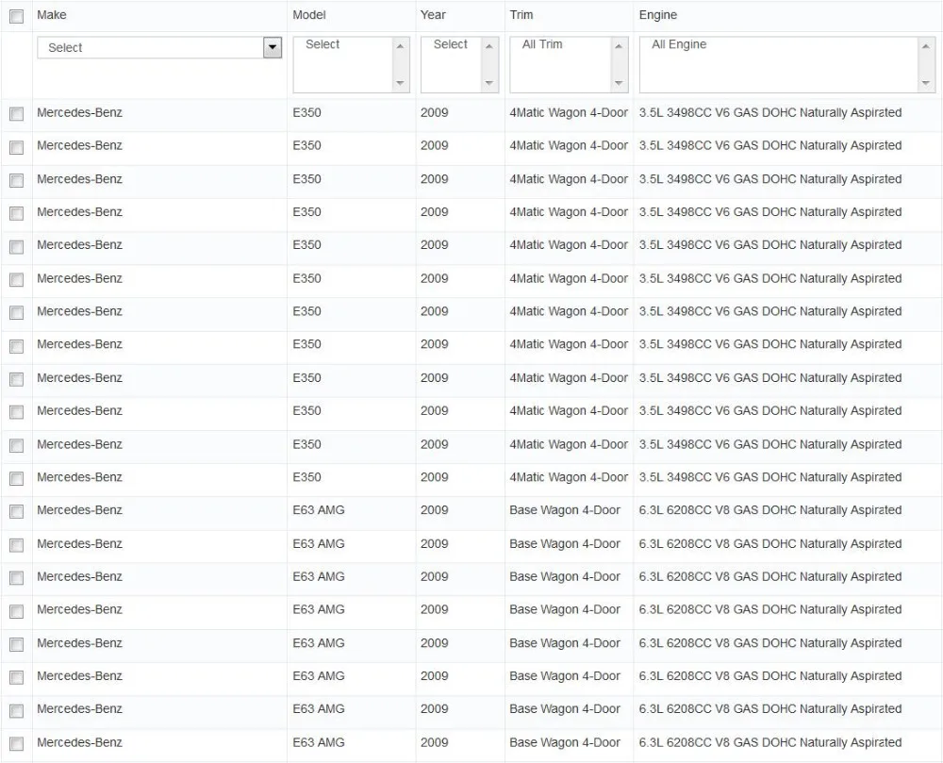Choose the Select option in Model listbox

point(323,44)
